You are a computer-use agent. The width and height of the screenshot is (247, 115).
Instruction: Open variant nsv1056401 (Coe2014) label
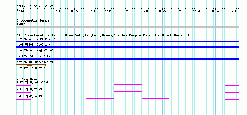33,45
